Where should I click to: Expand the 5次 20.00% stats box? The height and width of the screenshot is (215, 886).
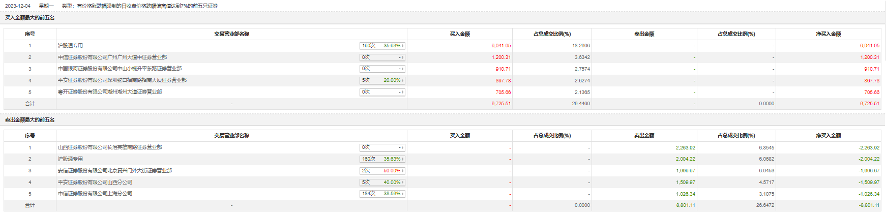(x=382, y=80)
